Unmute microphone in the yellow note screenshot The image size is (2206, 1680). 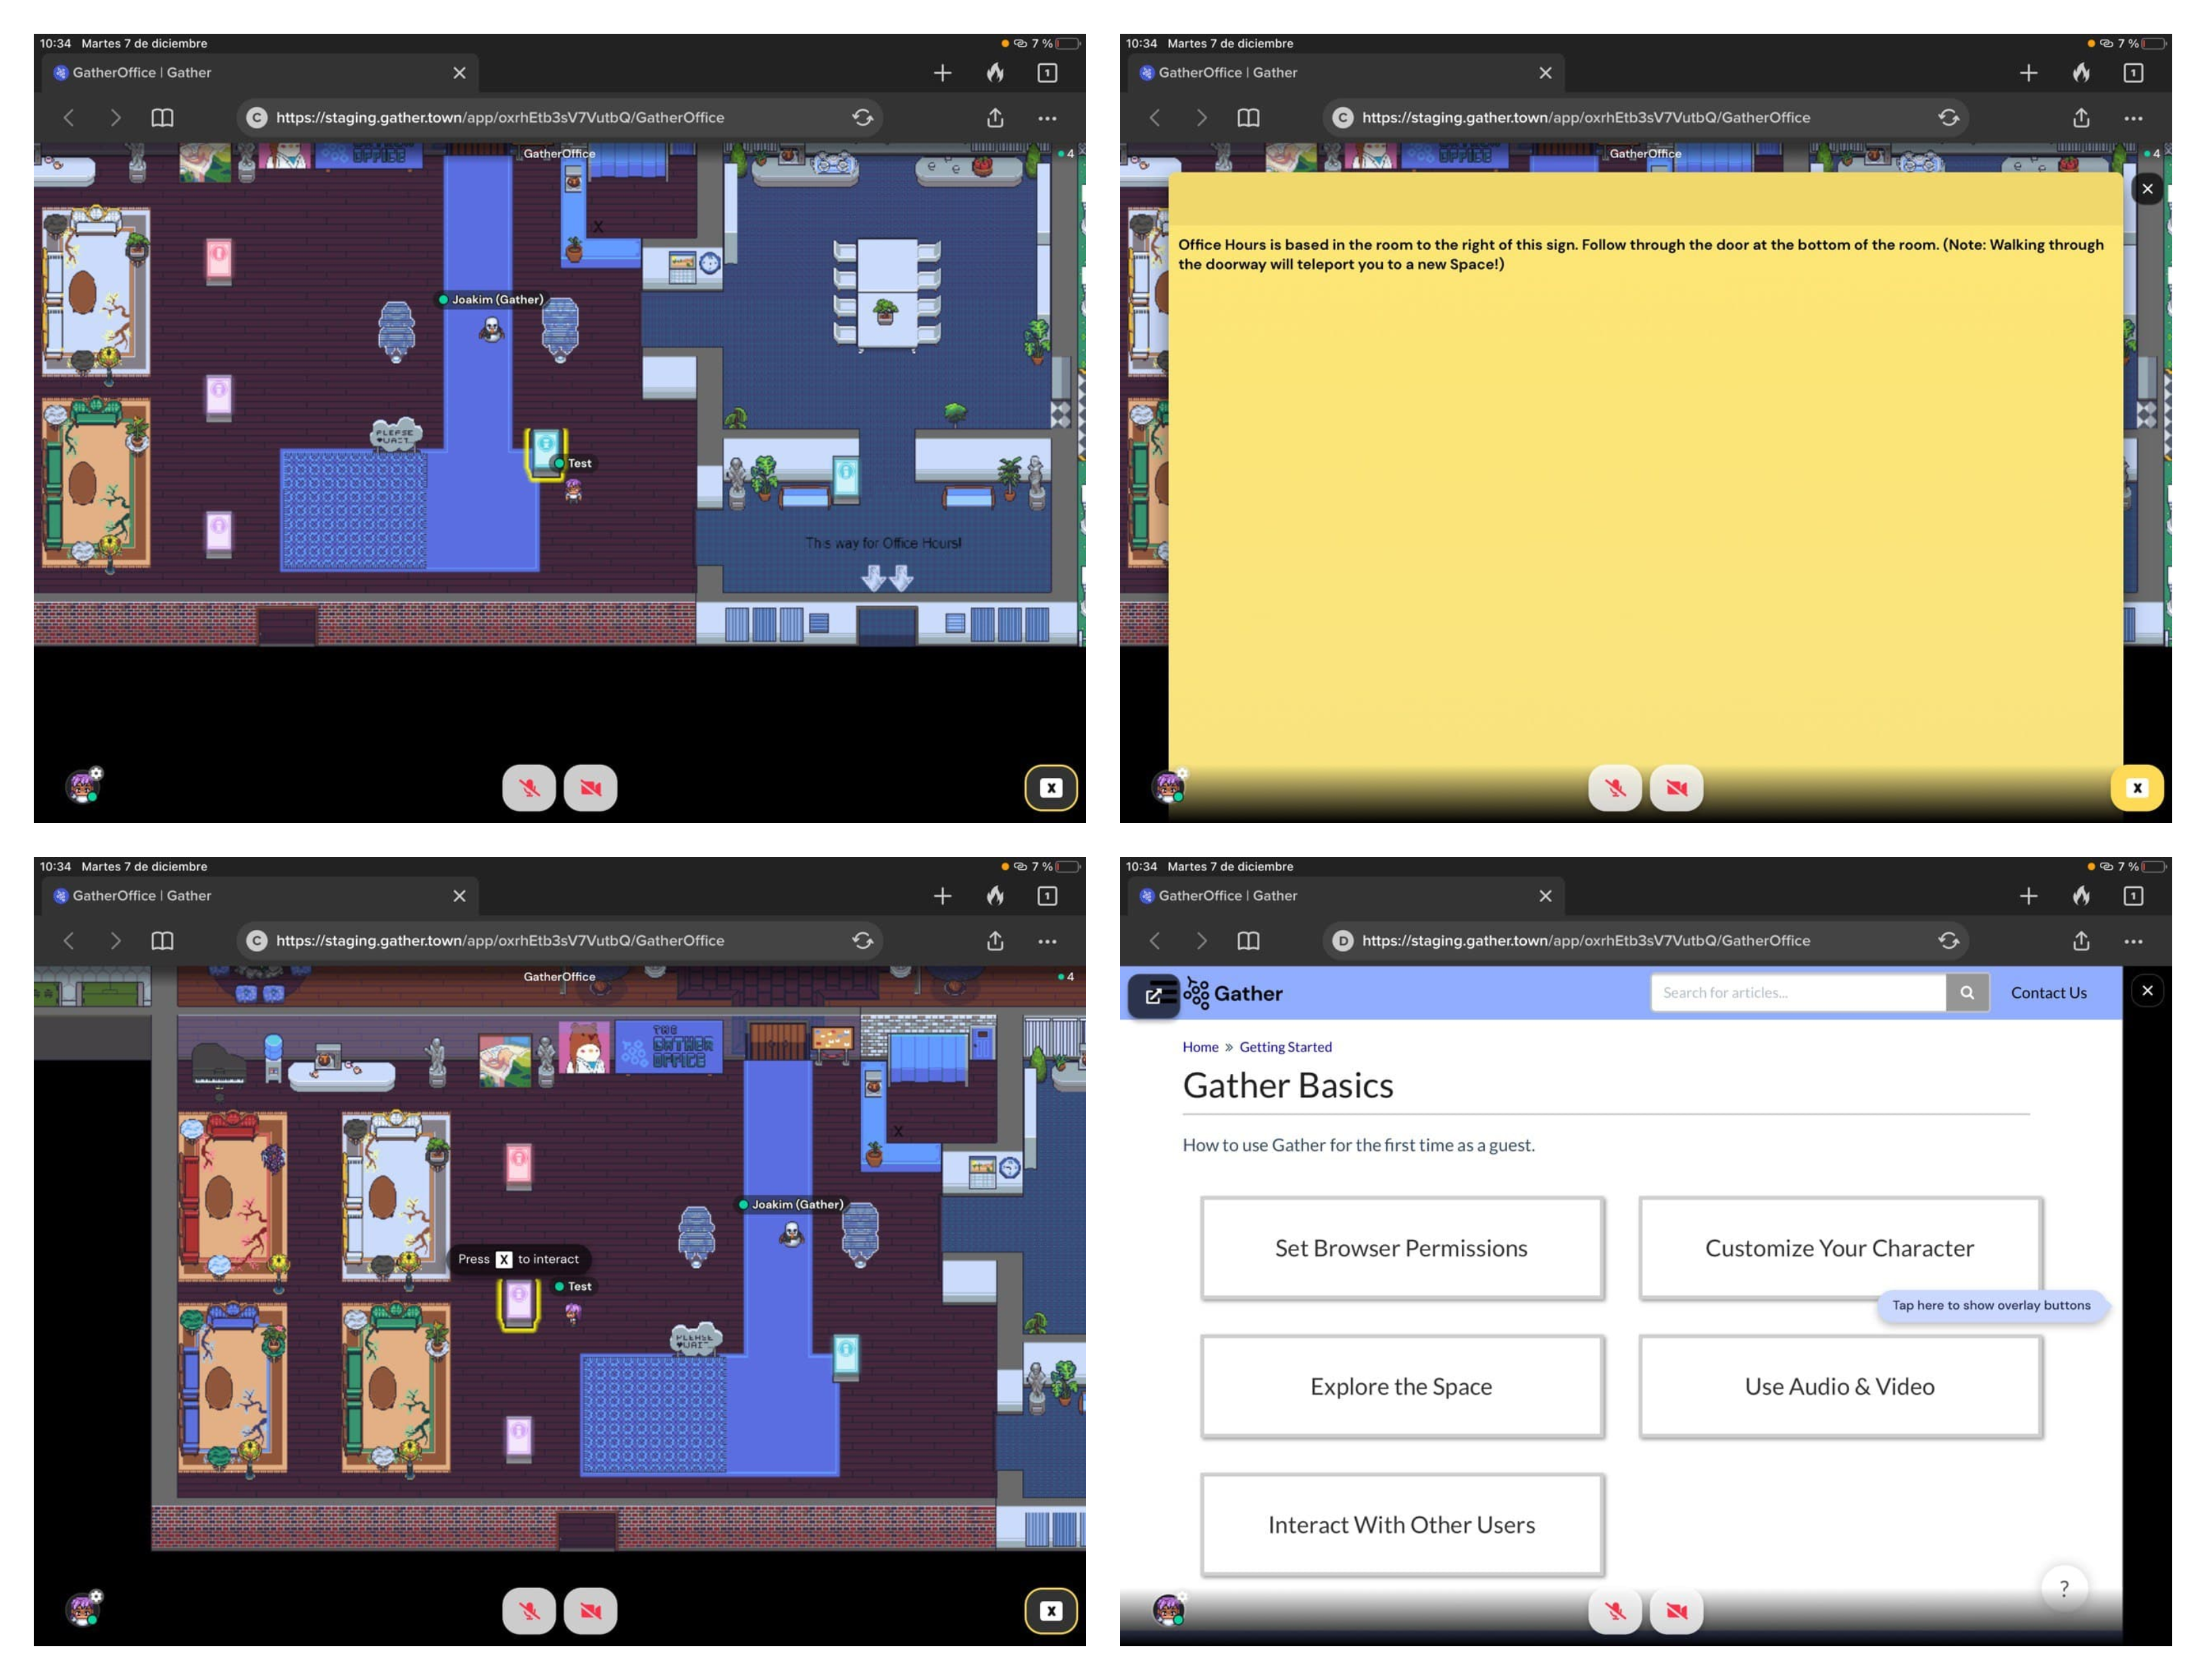[x=1614, y=787]
